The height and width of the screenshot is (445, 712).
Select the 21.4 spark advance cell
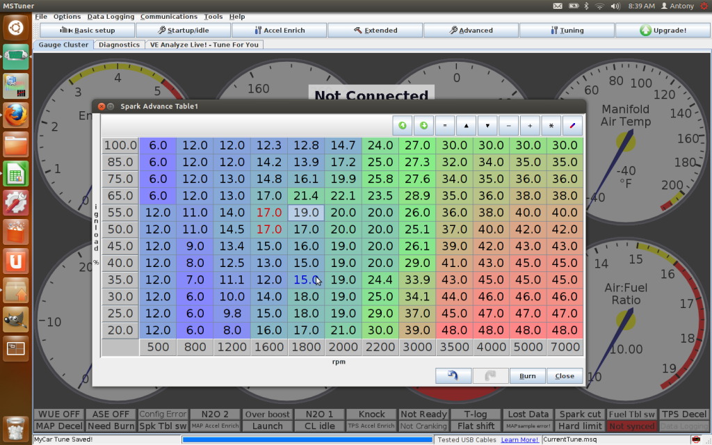click(306, 196)
